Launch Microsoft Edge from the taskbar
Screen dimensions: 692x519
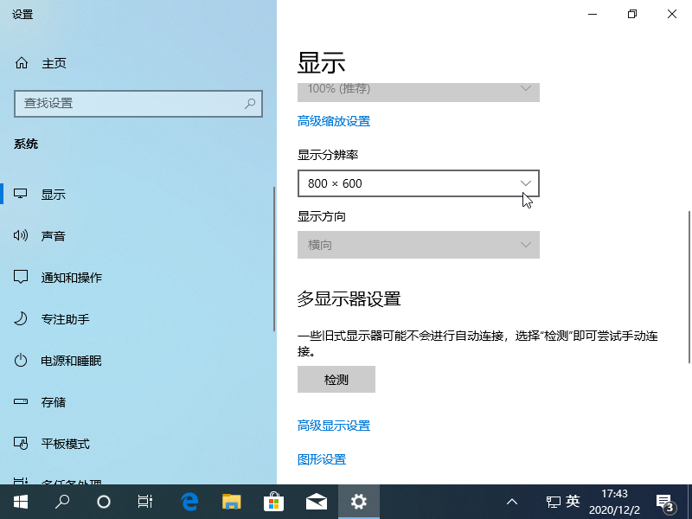click(x=189, y=501)
